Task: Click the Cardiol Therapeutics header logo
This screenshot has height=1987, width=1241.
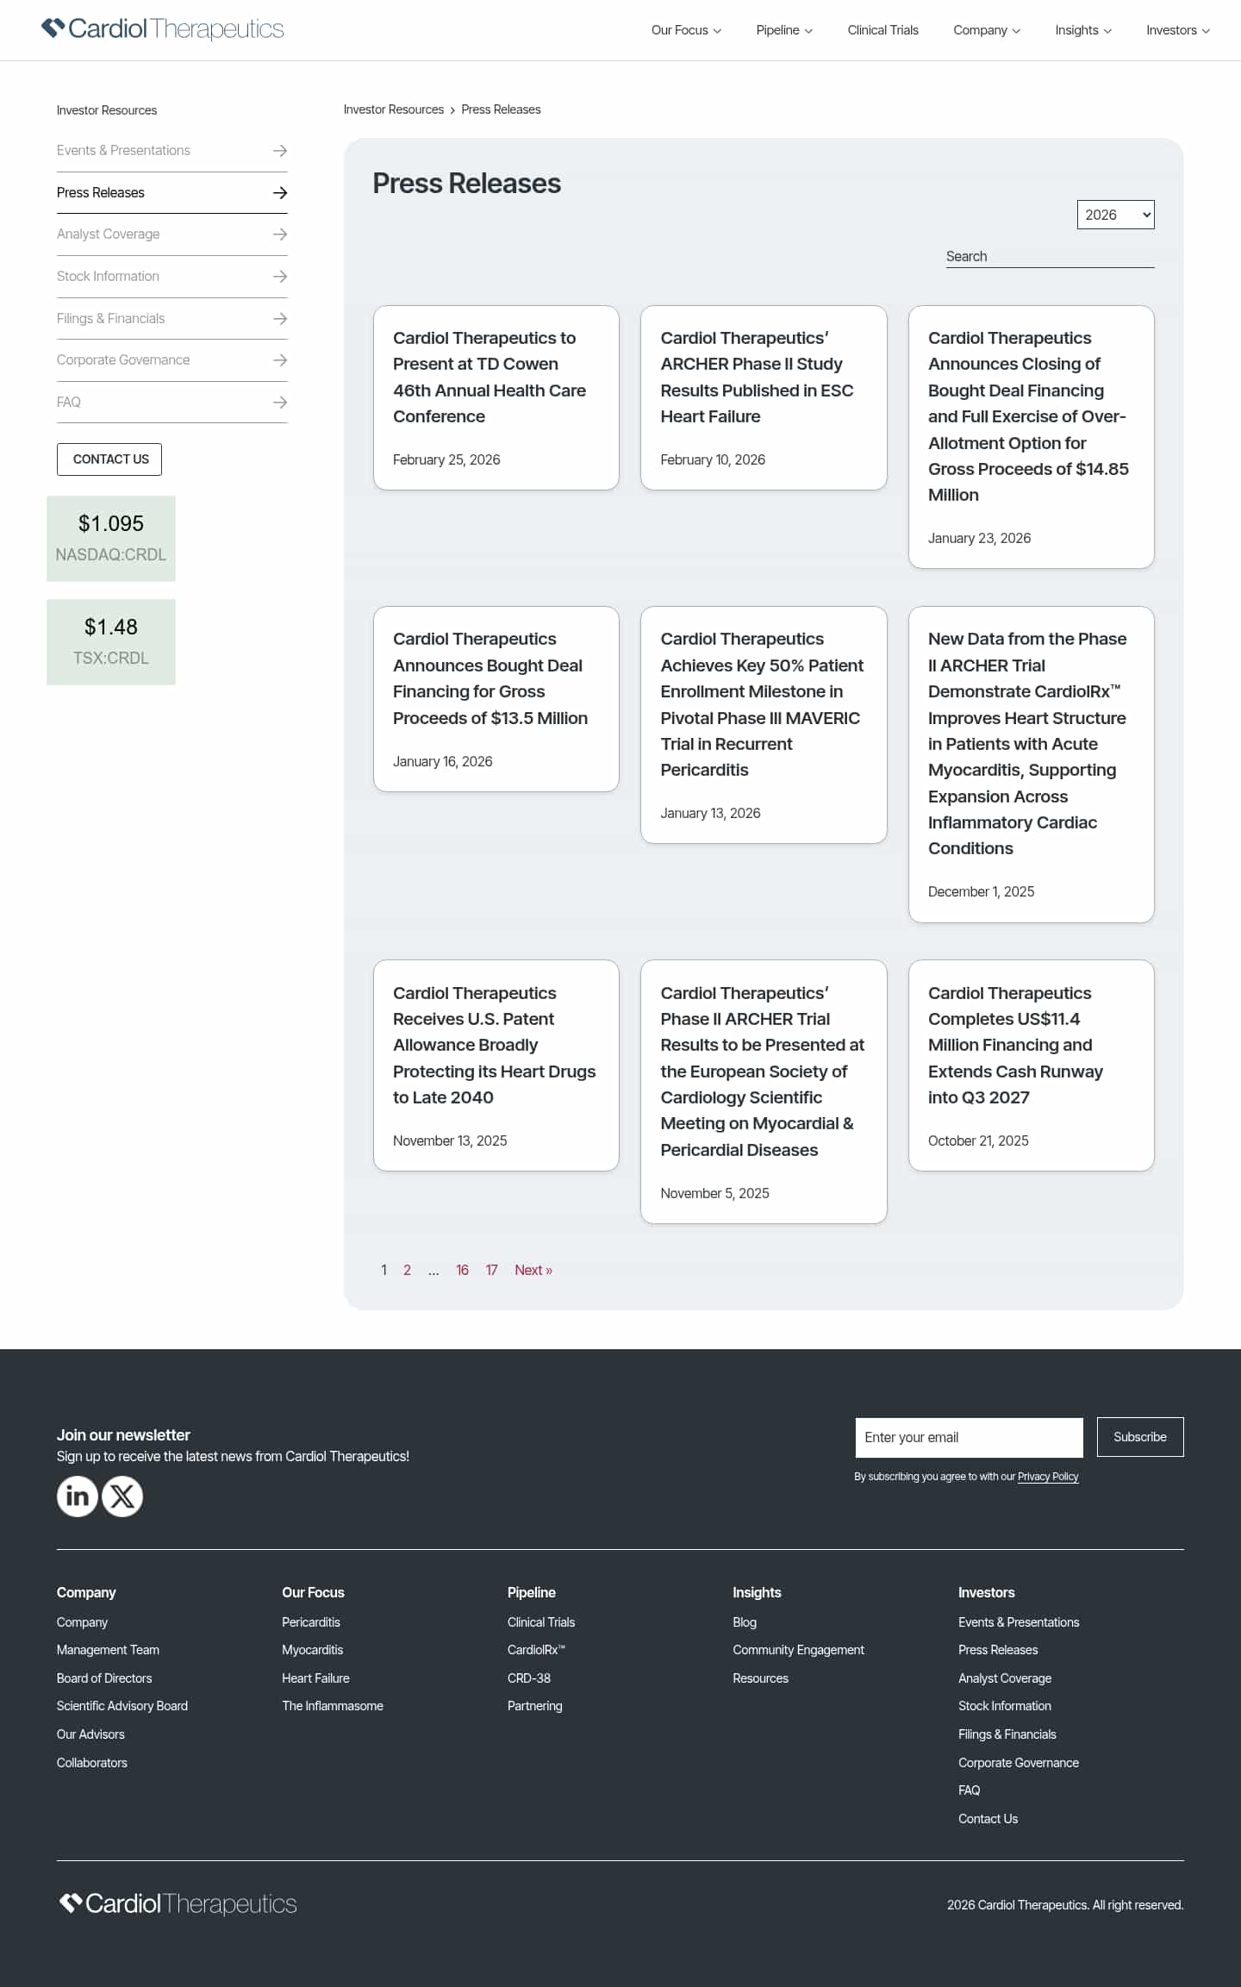Action: 163,29
